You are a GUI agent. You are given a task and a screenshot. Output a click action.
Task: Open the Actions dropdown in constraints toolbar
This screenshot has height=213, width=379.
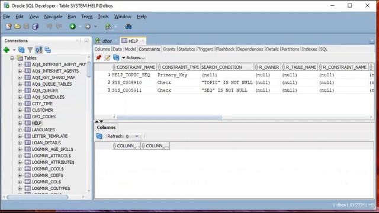click(x=133, y=57)
